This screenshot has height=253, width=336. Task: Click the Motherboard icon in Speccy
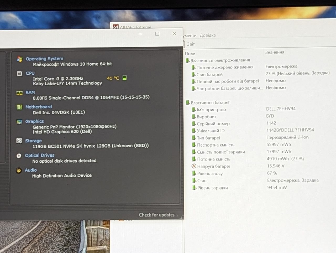19,107
